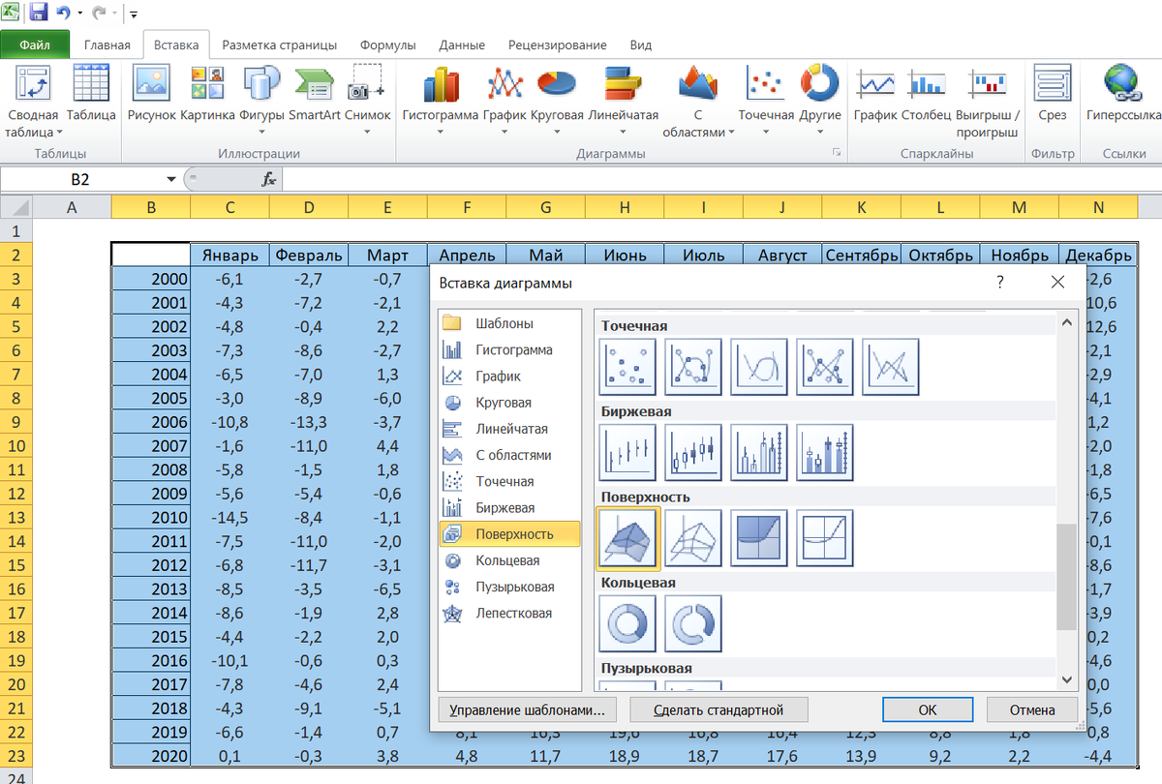Image resolution: width=1162 pixels, height=784 pixels.
Task: Switch to the Главная tab
Action: pos(107,45)
